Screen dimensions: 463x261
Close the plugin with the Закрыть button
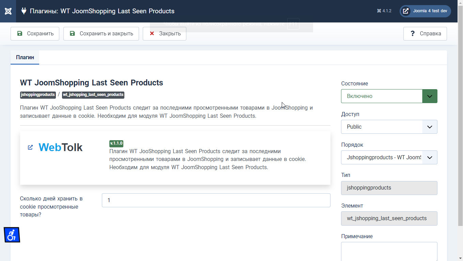pos(165,34)
